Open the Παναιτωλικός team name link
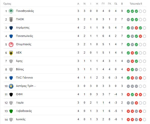The width and height of the screenshot is (150, 124). pos(24,36)
